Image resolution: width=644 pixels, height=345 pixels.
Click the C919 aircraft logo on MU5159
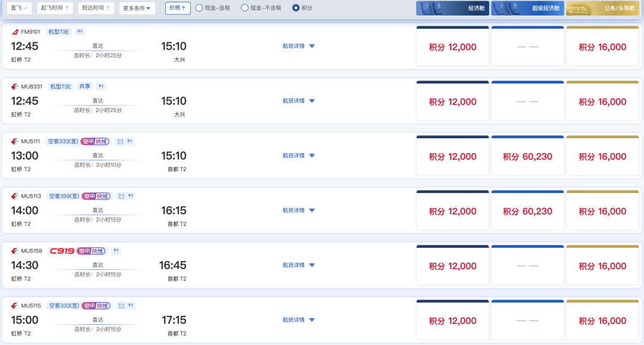pyautogui.click(x=61, y=251)
